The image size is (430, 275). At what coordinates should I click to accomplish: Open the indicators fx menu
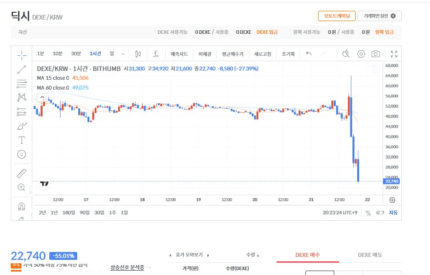(156, 54)
